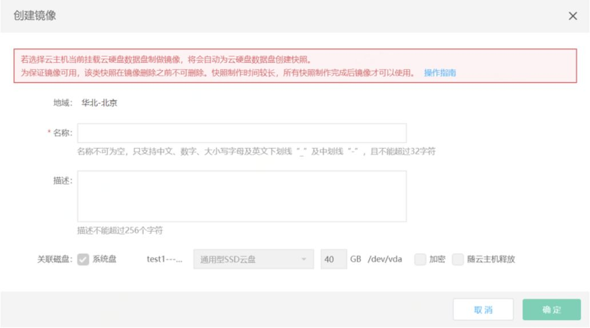
Task: Click the 关联磁盘 label
Action: pyautogui.click(x=54, y=259)
